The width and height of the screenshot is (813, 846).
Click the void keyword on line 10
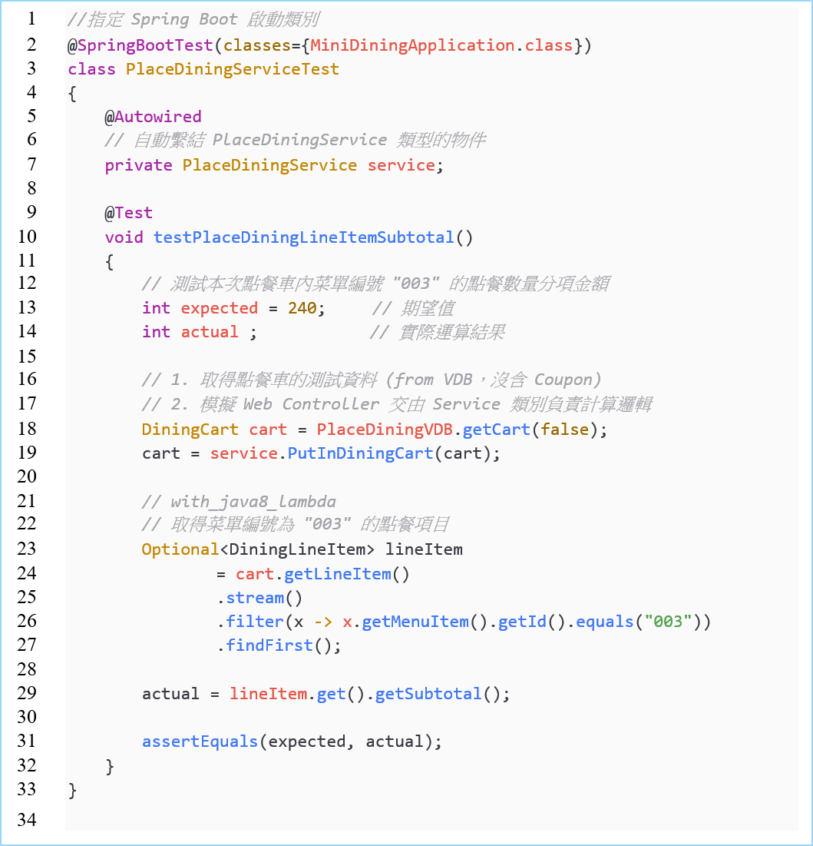point(124,237)
